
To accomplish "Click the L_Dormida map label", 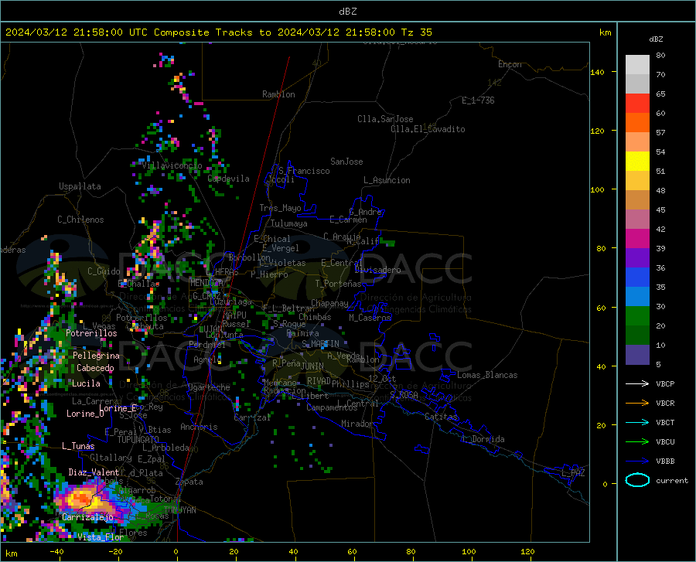I will click(483, 439).
